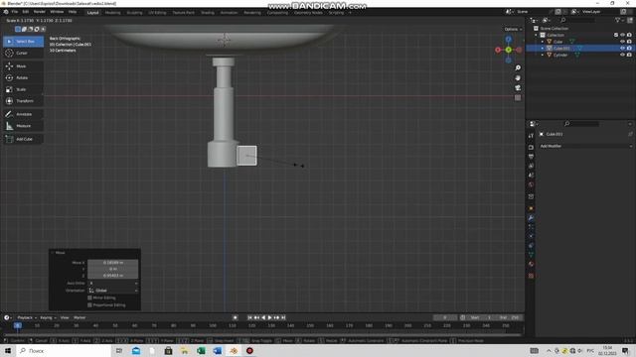The width and height of the screenshot is (636, 357).
Task: Open the Render properties tab icon
Action: pos(531,148)
